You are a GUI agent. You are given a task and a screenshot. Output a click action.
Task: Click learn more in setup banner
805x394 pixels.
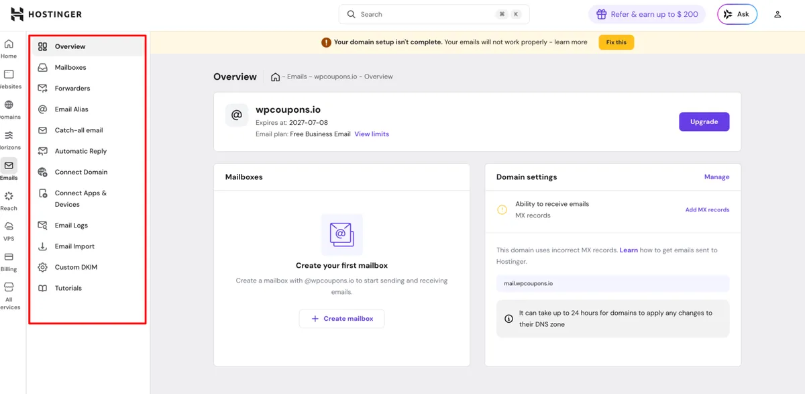click(571, 42)
